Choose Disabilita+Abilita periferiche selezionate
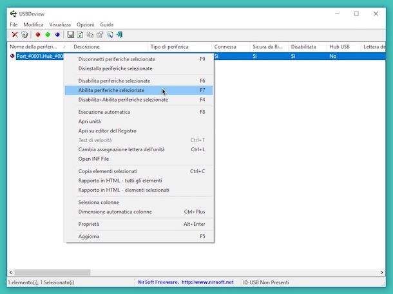 point(139,100)
